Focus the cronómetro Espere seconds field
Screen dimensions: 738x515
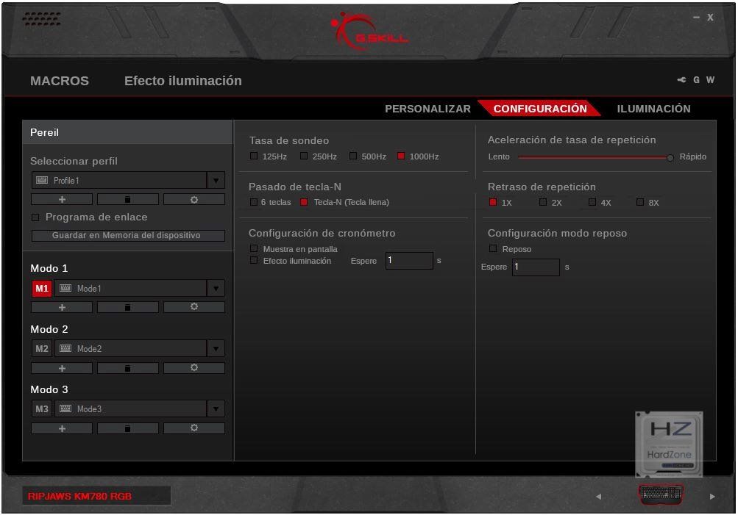(409, 260)
